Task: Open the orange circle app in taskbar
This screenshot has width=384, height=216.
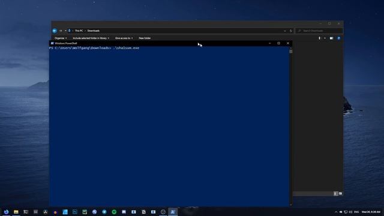Action: point(55,212)
